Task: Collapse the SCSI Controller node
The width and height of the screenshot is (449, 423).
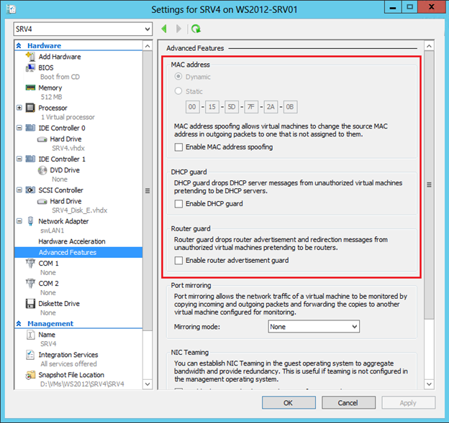Action: tap(19, 190)
